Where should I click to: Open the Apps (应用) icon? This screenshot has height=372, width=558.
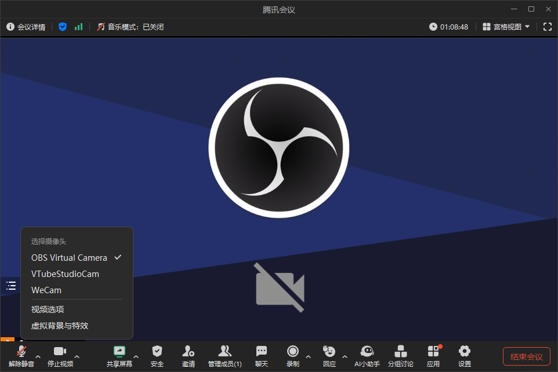pyautogui.click(x=433, y=352)
